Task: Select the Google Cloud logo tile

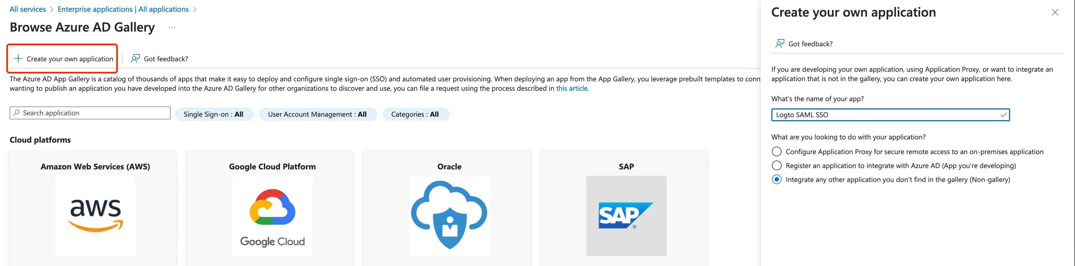Action: [272, 216]
